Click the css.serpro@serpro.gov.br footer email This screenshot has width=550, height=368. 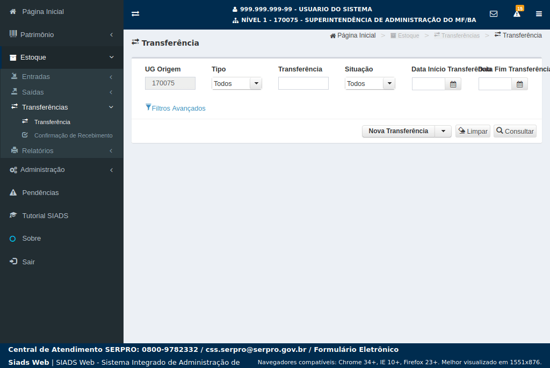click(256, 349)
